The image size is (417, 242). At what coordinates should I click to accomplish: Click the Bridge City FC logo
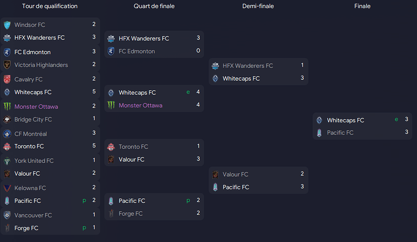7,119
